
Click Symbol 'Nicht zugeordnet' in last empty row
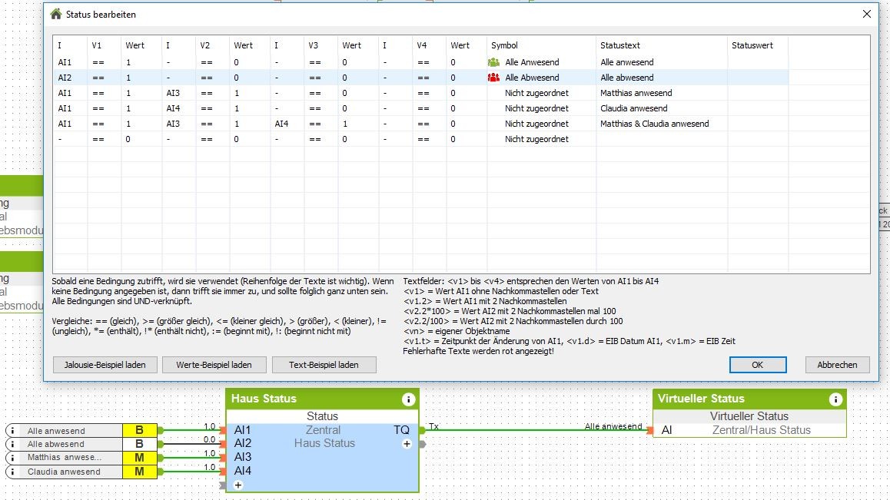point(536,139)
